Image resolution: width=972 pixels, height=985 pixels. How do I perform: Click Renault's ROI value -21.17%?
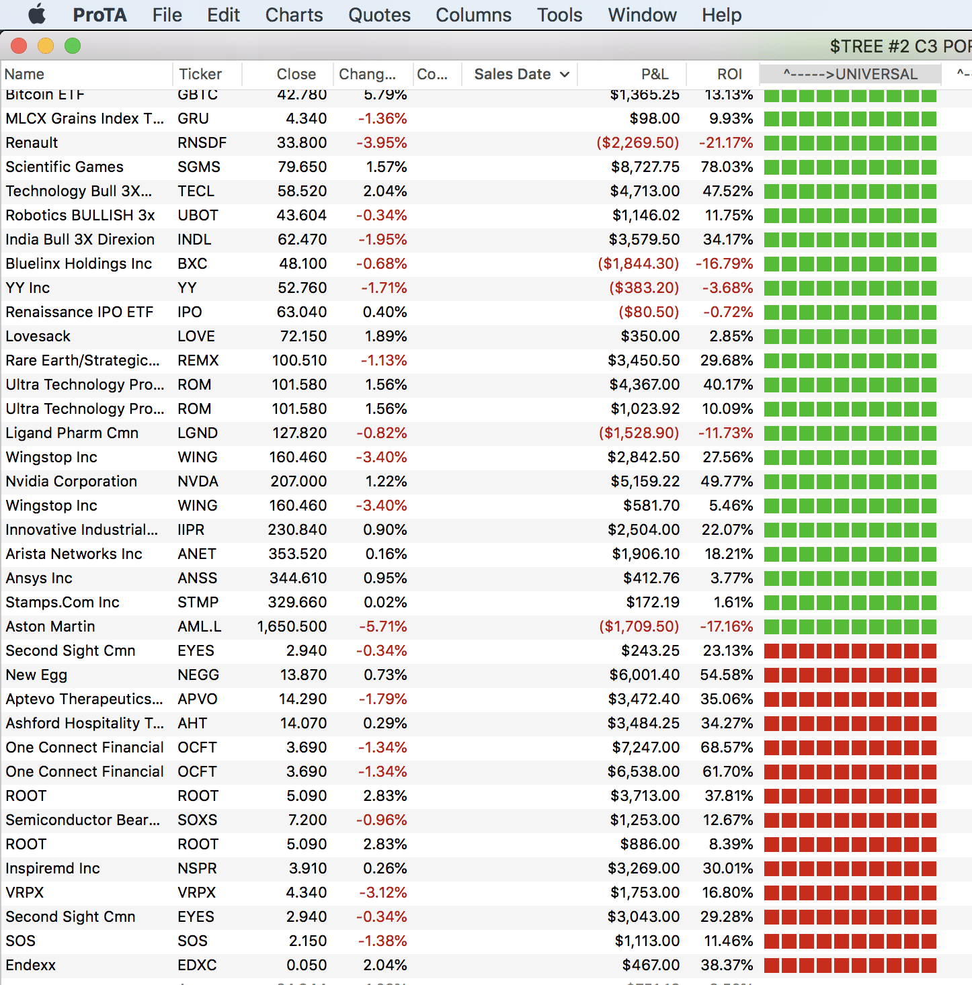[726, 142]
